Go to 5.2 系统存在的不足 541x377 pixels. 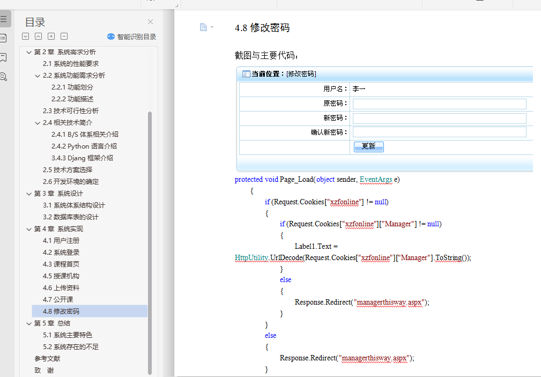[71, 346]
